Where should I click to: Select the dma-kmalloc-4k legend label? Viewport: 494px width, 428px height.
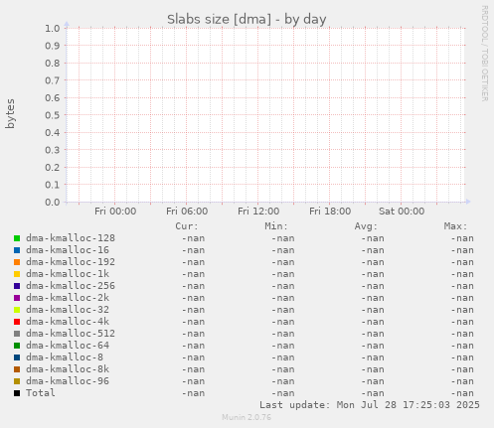68,322
